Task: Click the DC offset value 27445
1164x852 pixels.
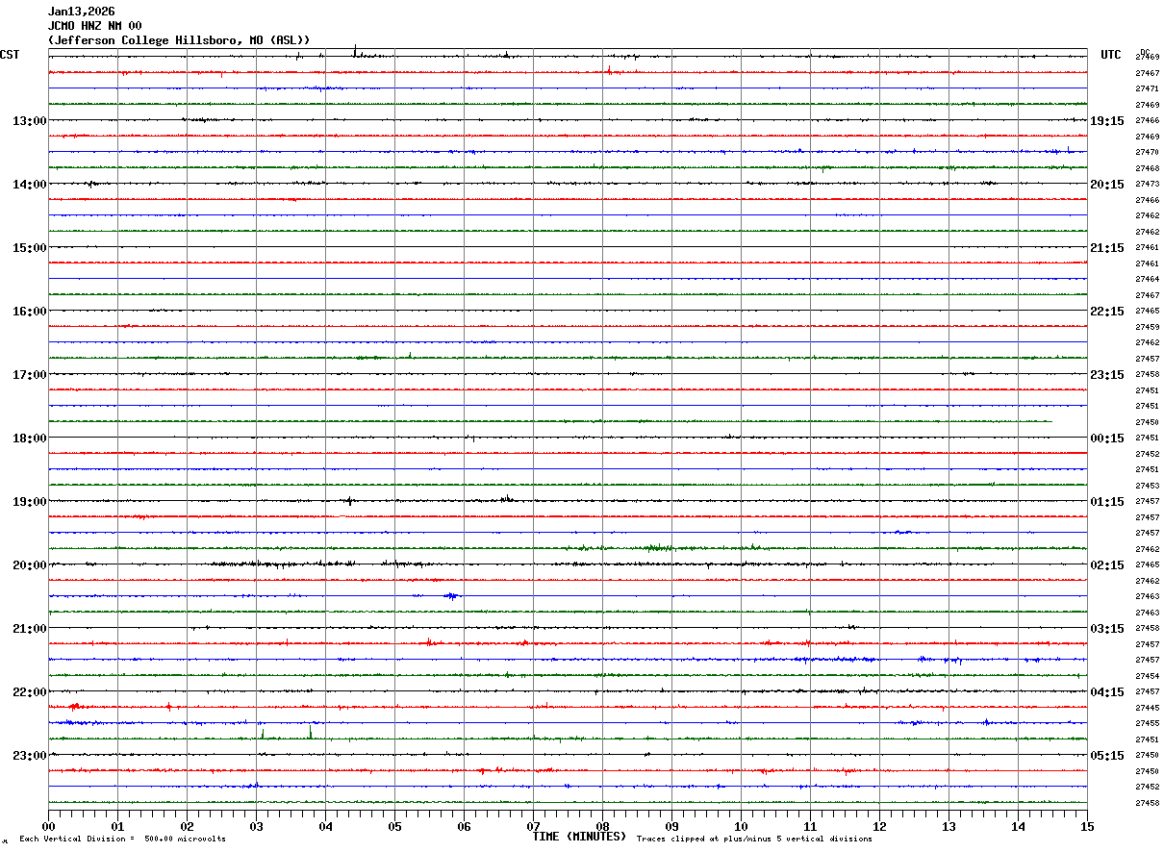Action: 1147,708
